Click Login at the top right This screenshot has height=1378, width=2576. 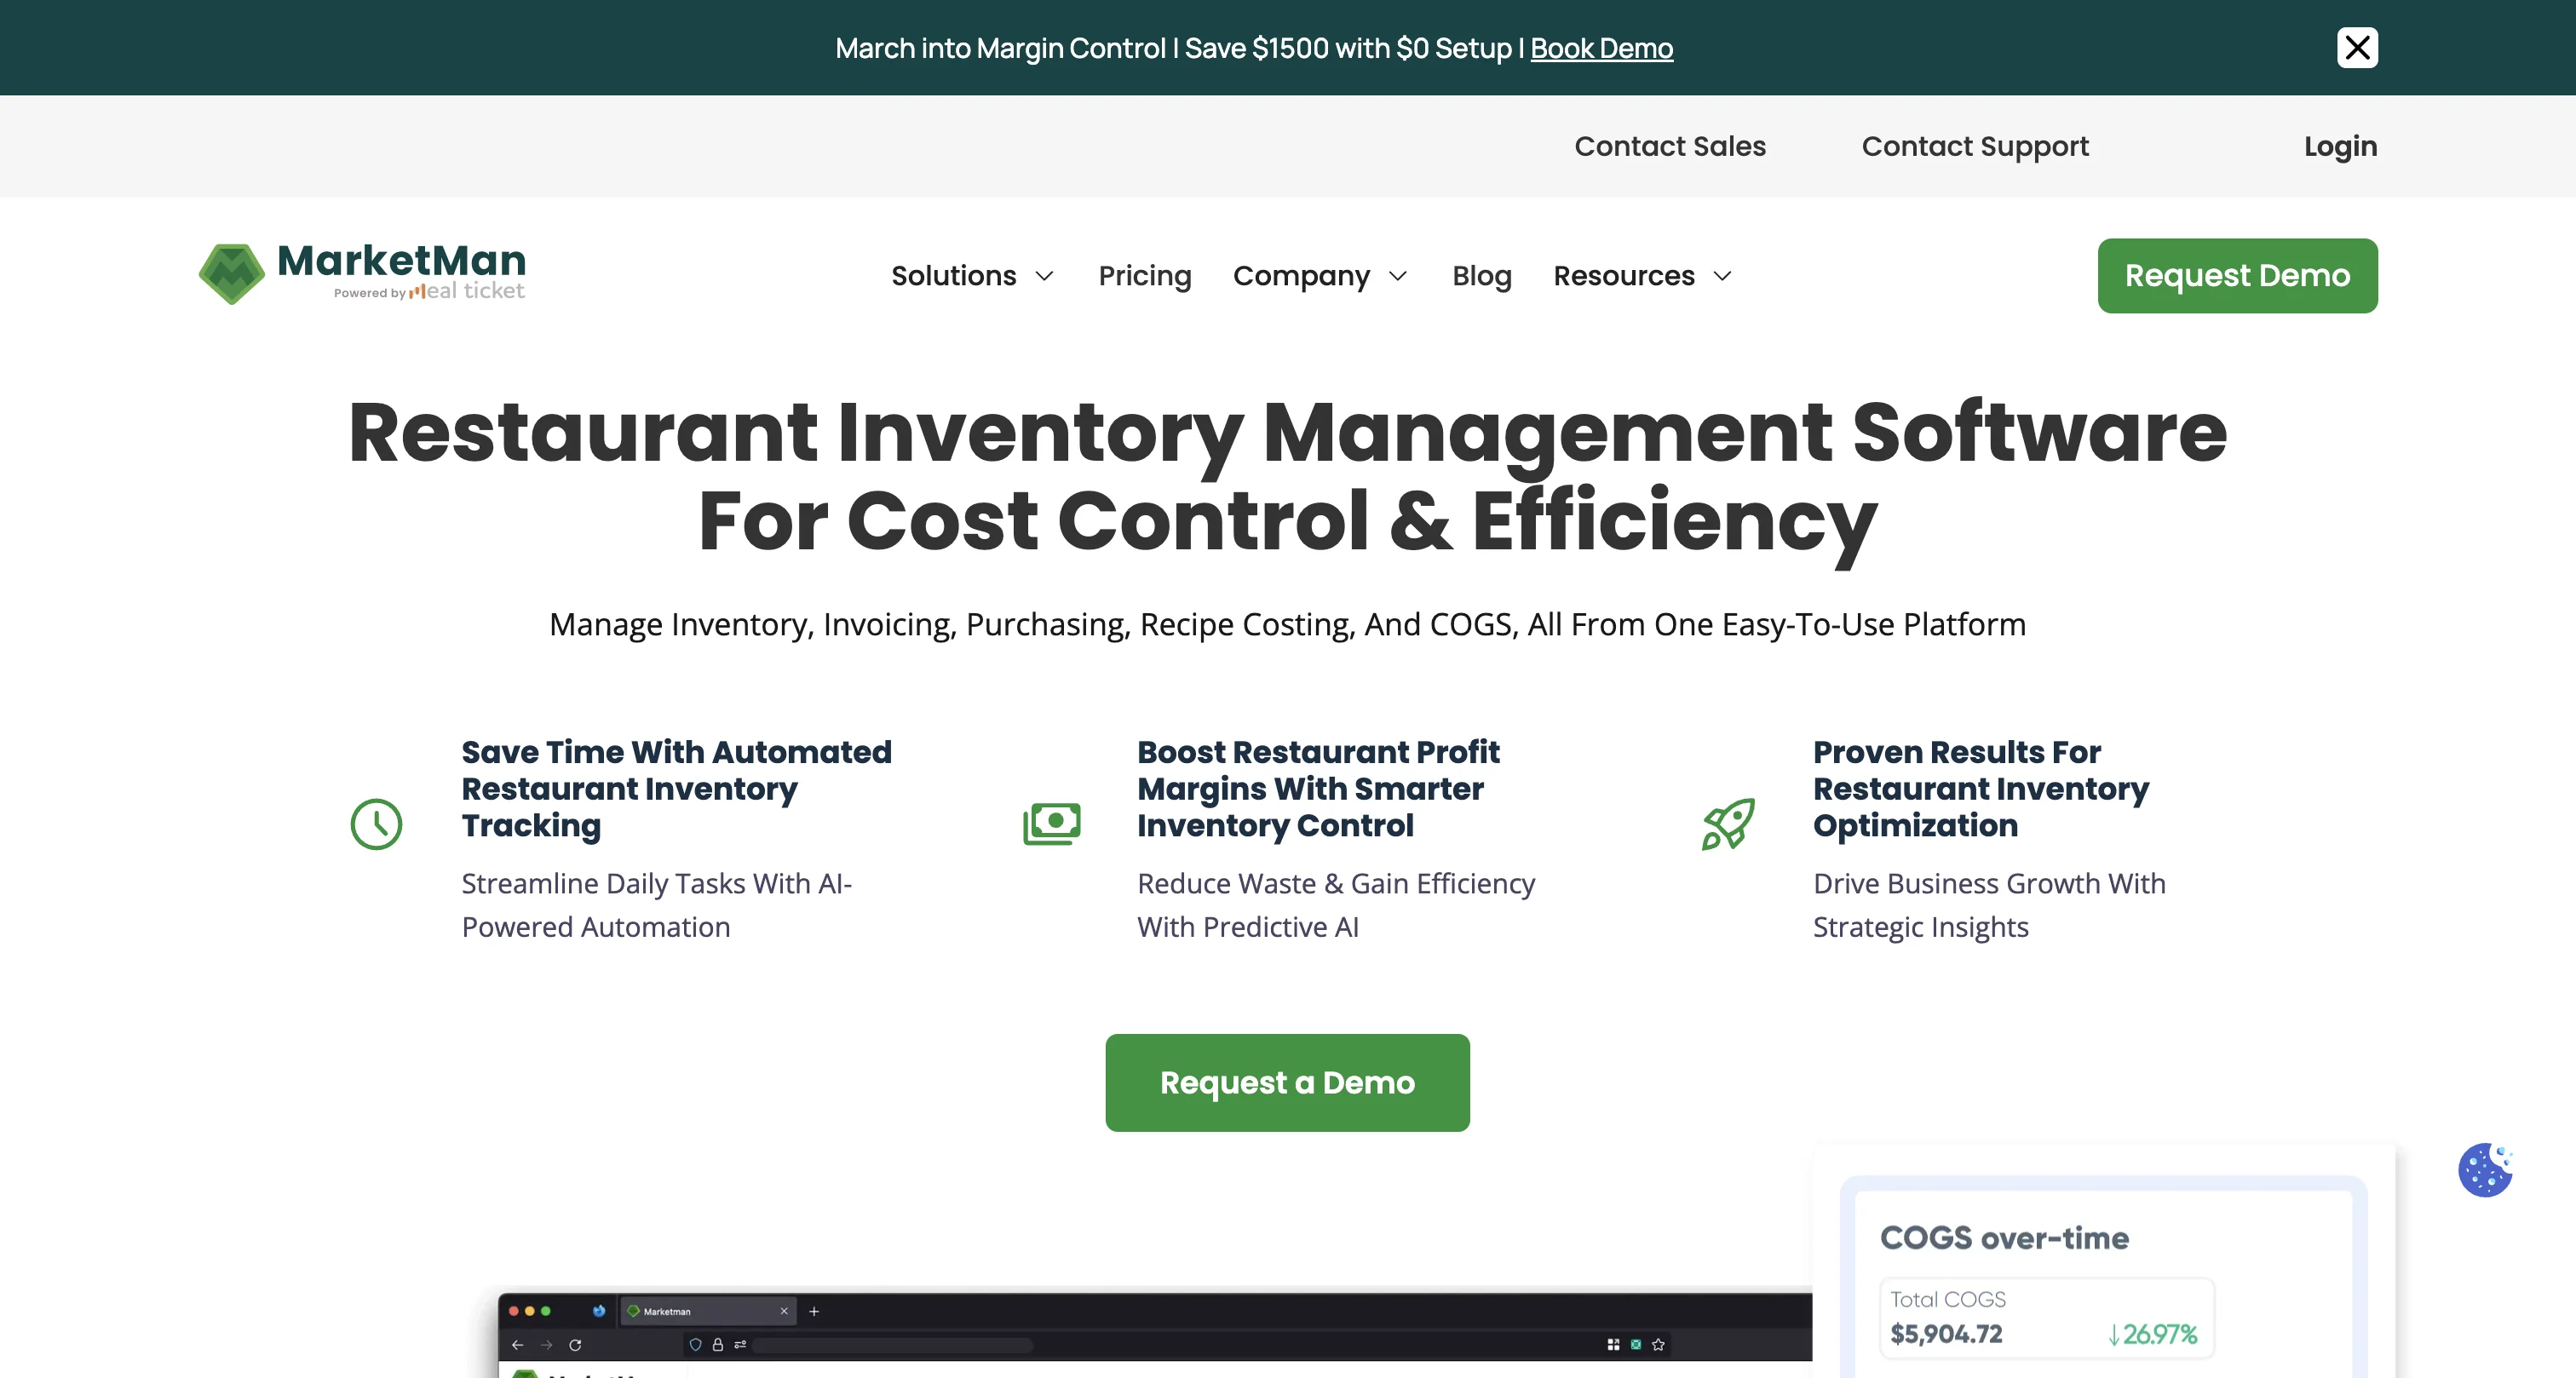[2340, 146]
